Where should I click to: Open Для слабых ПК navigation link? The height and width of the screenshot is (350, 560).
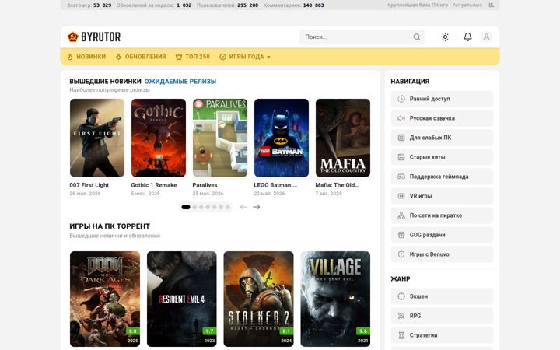tap(442, 138)
